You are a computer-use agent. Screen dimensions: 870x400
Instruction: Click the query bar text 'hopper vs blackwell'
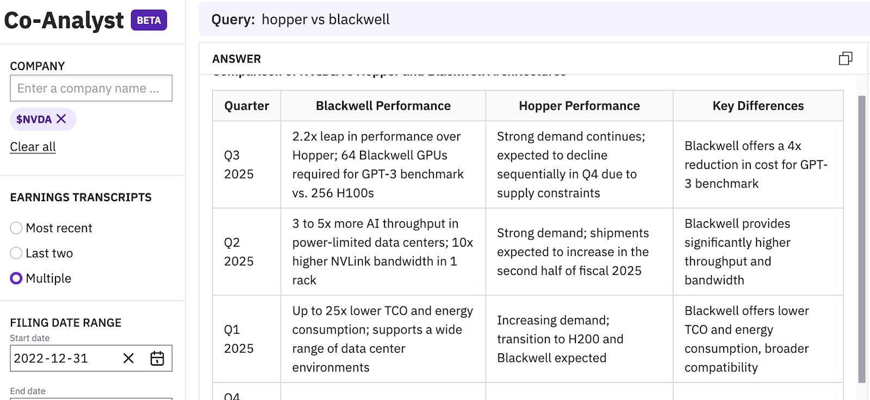click(x=325, y=20)
